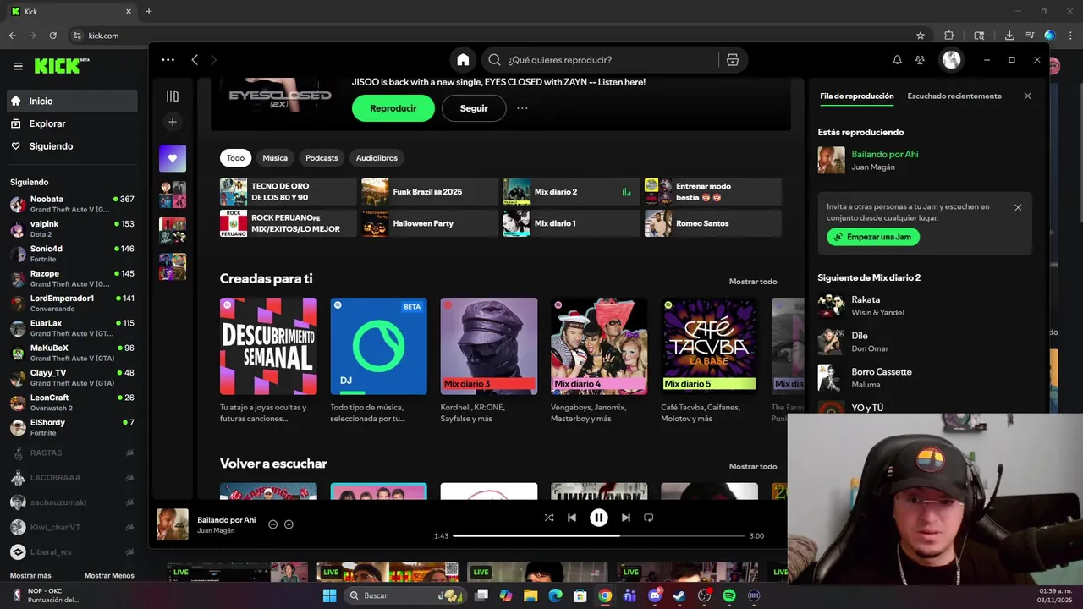
Task: Open Chrome extensions puzzle icon
Action: pos(949,36)
